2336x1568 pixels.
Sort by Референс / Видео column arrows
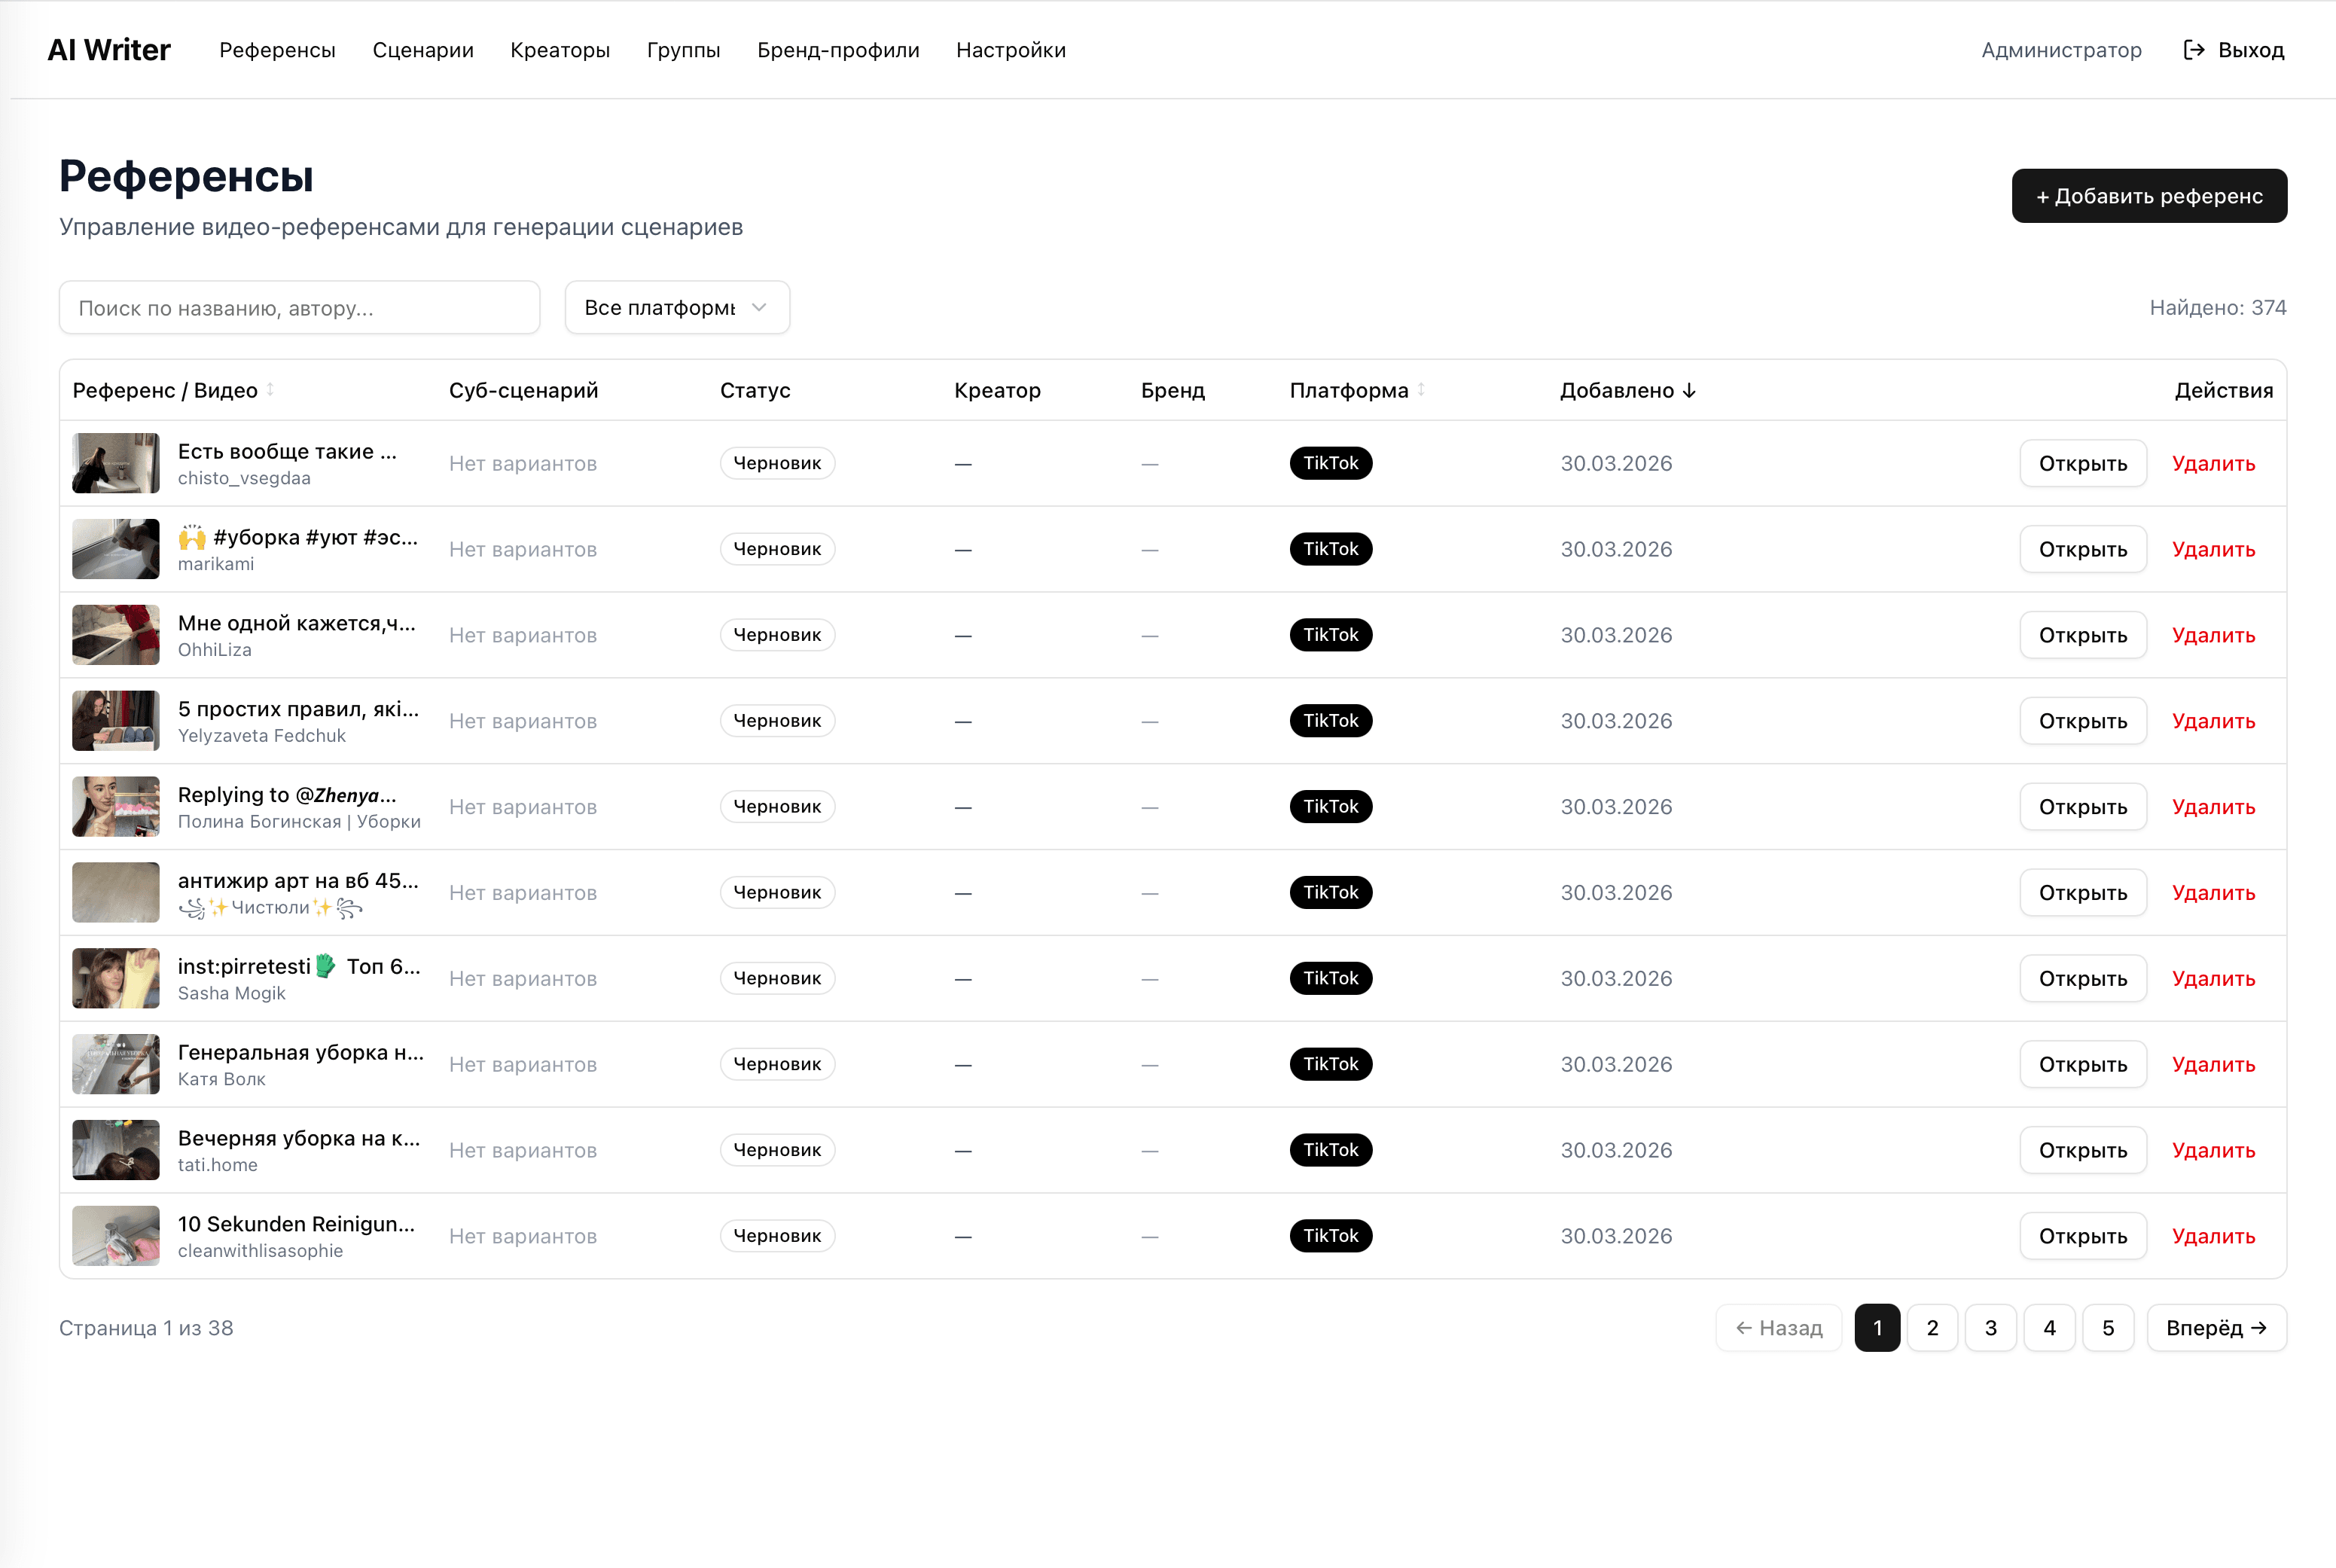[270, 390]
